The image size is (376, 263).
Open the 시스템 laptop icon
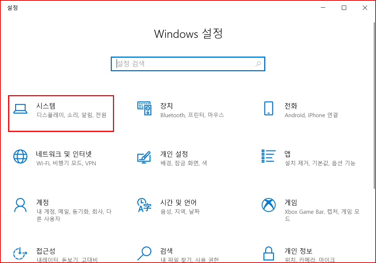click(x=20, y=109)
